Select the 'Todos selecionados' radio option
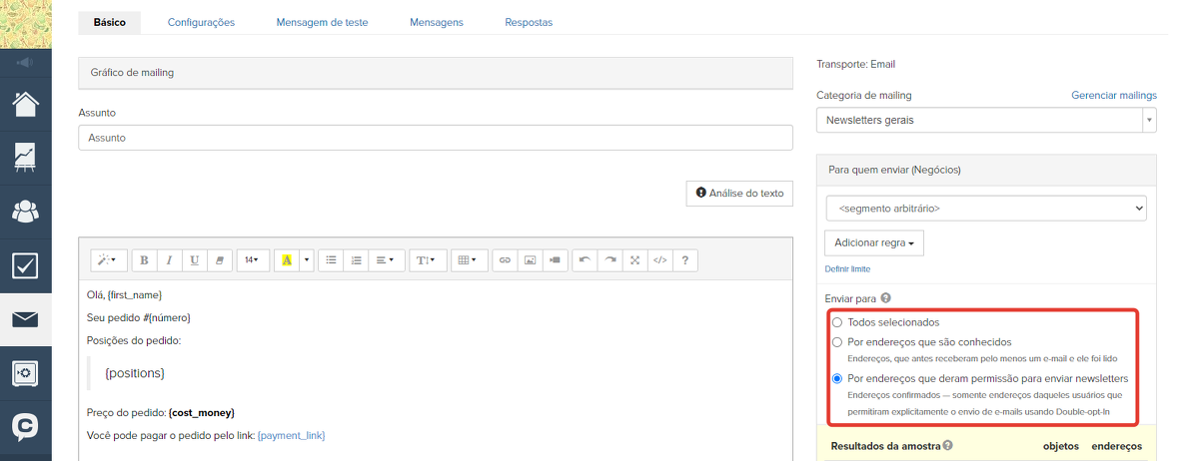Image resolution: width=1198 pixels, height=461 pixels. point(837,322)
